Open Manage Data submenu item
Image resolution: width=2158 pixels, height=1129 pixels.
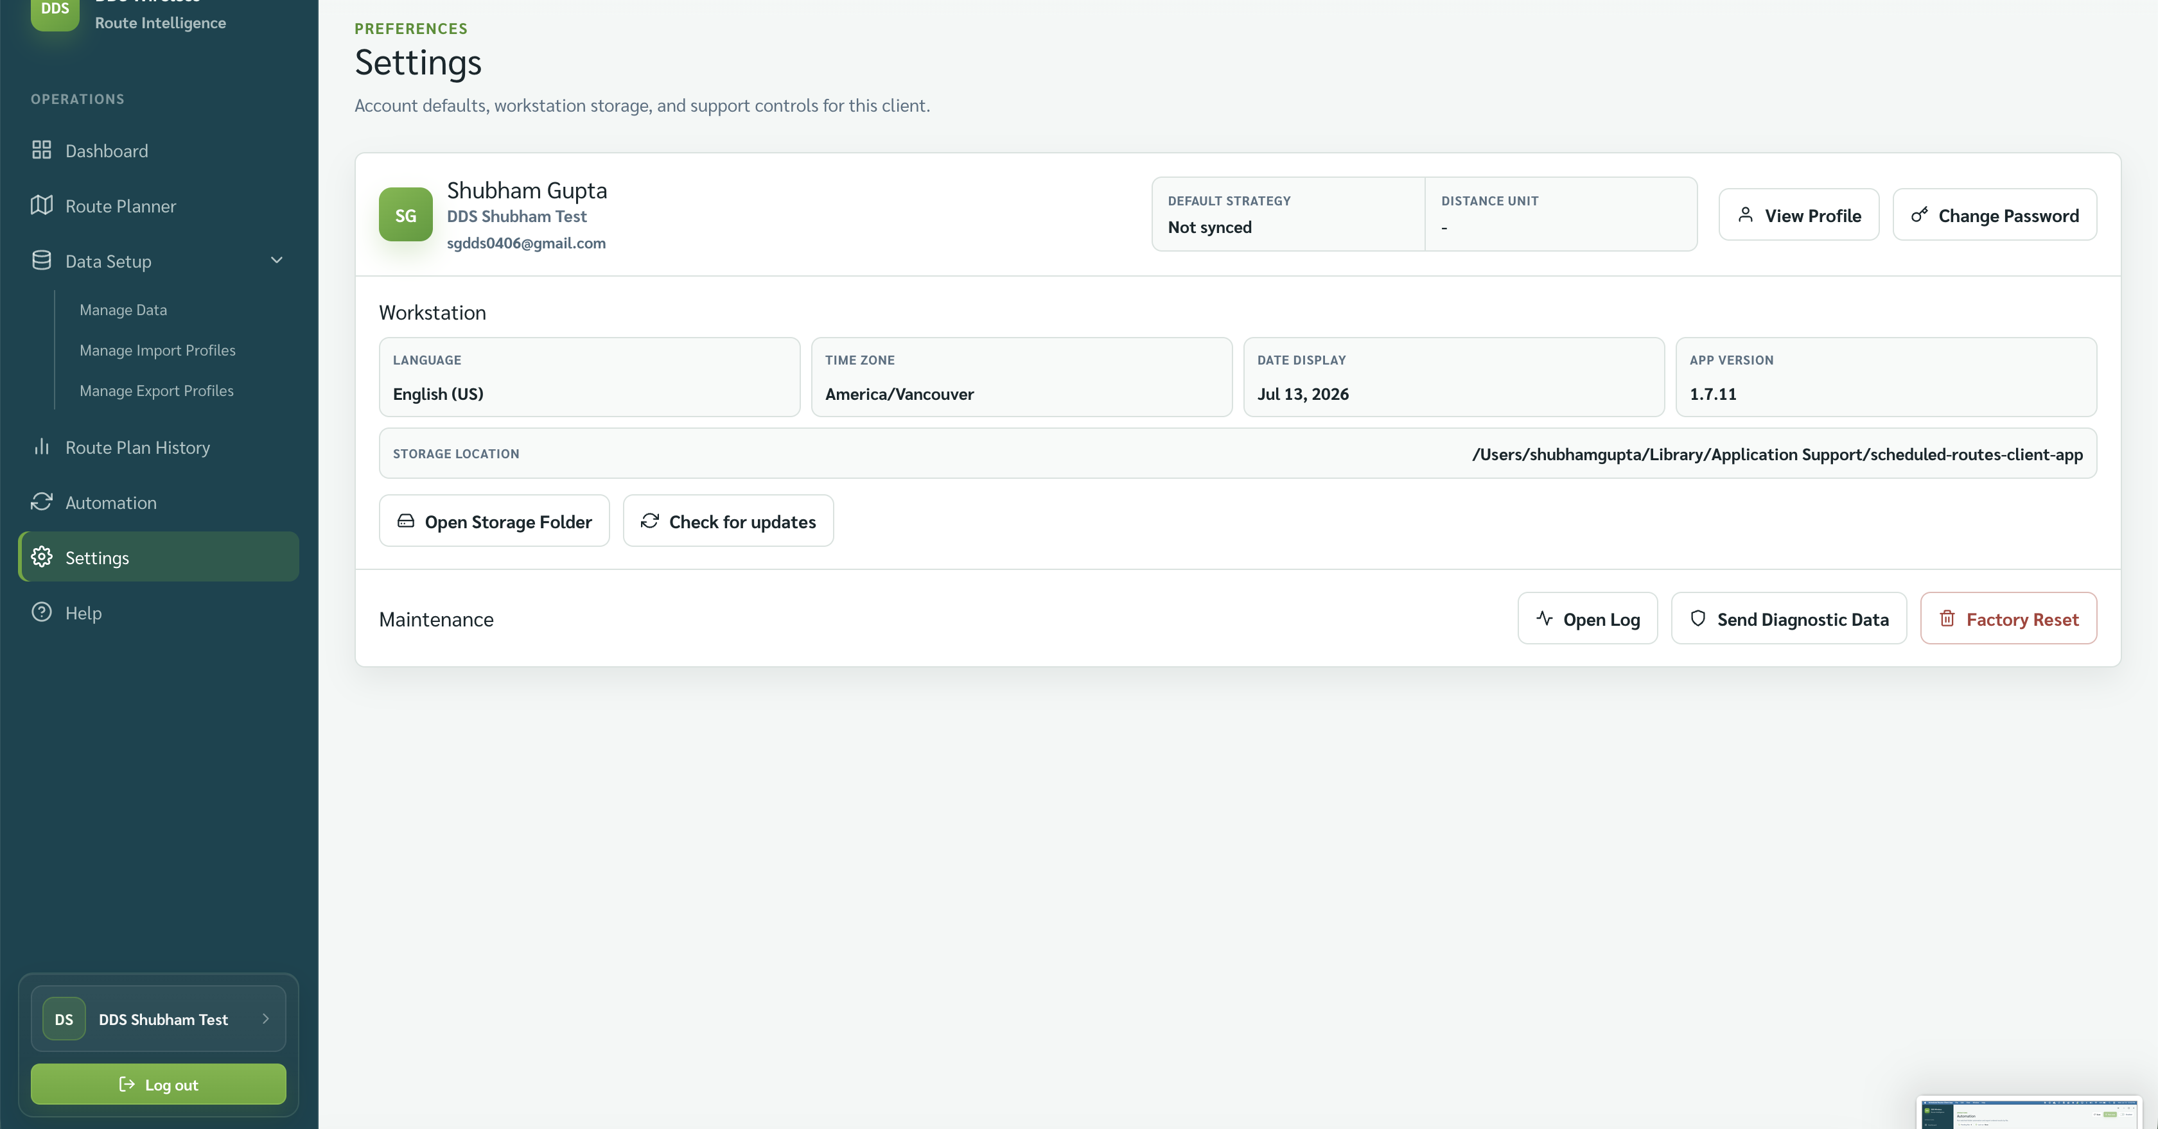(123, 309)
